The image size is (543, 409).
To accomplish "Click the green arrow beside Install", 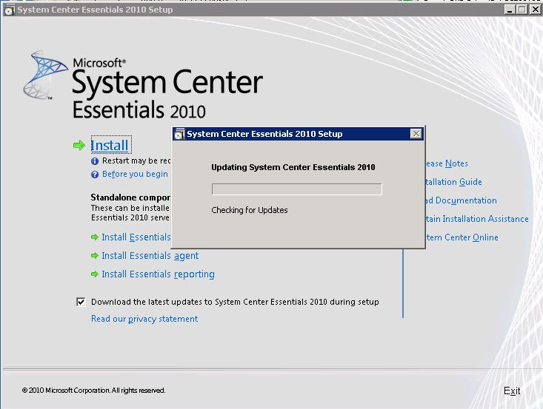I will (79, 146).
